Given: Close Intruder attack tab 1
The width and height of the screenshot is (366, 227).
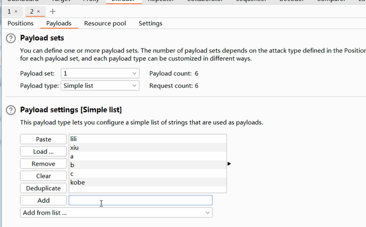Looking at the screenshot, I should coord(16,11).
